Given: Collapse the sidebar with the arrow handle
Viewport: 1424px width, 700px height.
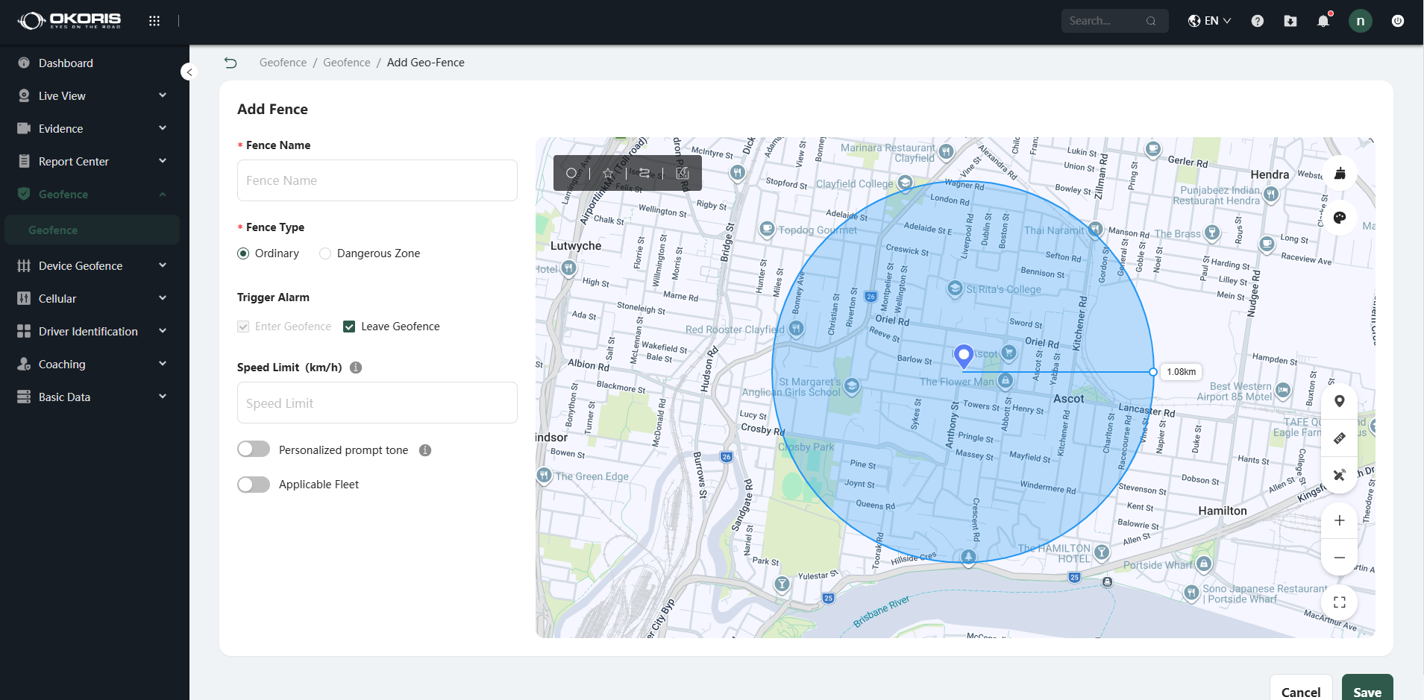Looking at the screenshot, I should 189,72.
